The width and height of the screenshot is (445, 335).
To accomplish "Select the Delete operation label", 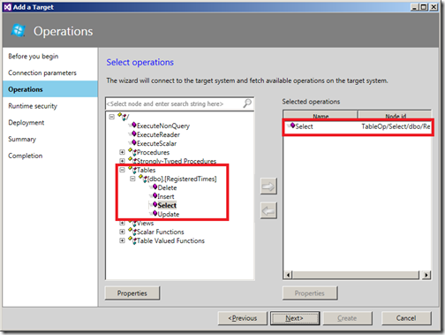I will pos(167,187).
